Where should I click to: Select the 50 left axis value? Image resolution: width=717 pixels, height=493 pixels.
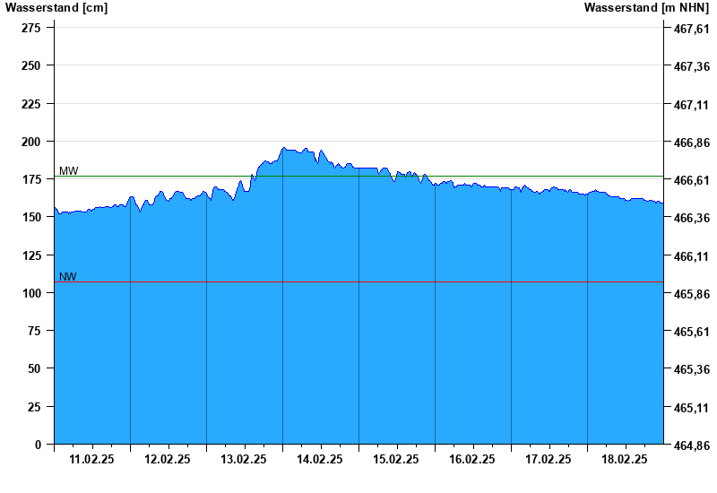[34, 368]
